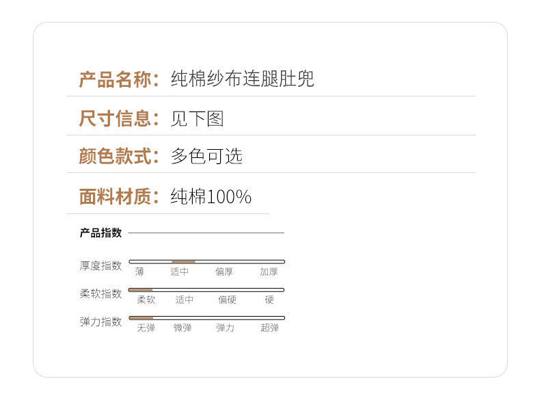This screenshot has width=540, height=394.
Task: Click the 柔软指数 softness slider bar
Action: 206,290
